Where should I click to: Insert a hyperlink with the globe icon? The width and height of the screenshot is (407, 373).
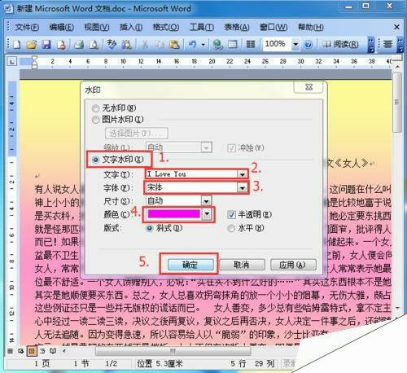[217, 44]
